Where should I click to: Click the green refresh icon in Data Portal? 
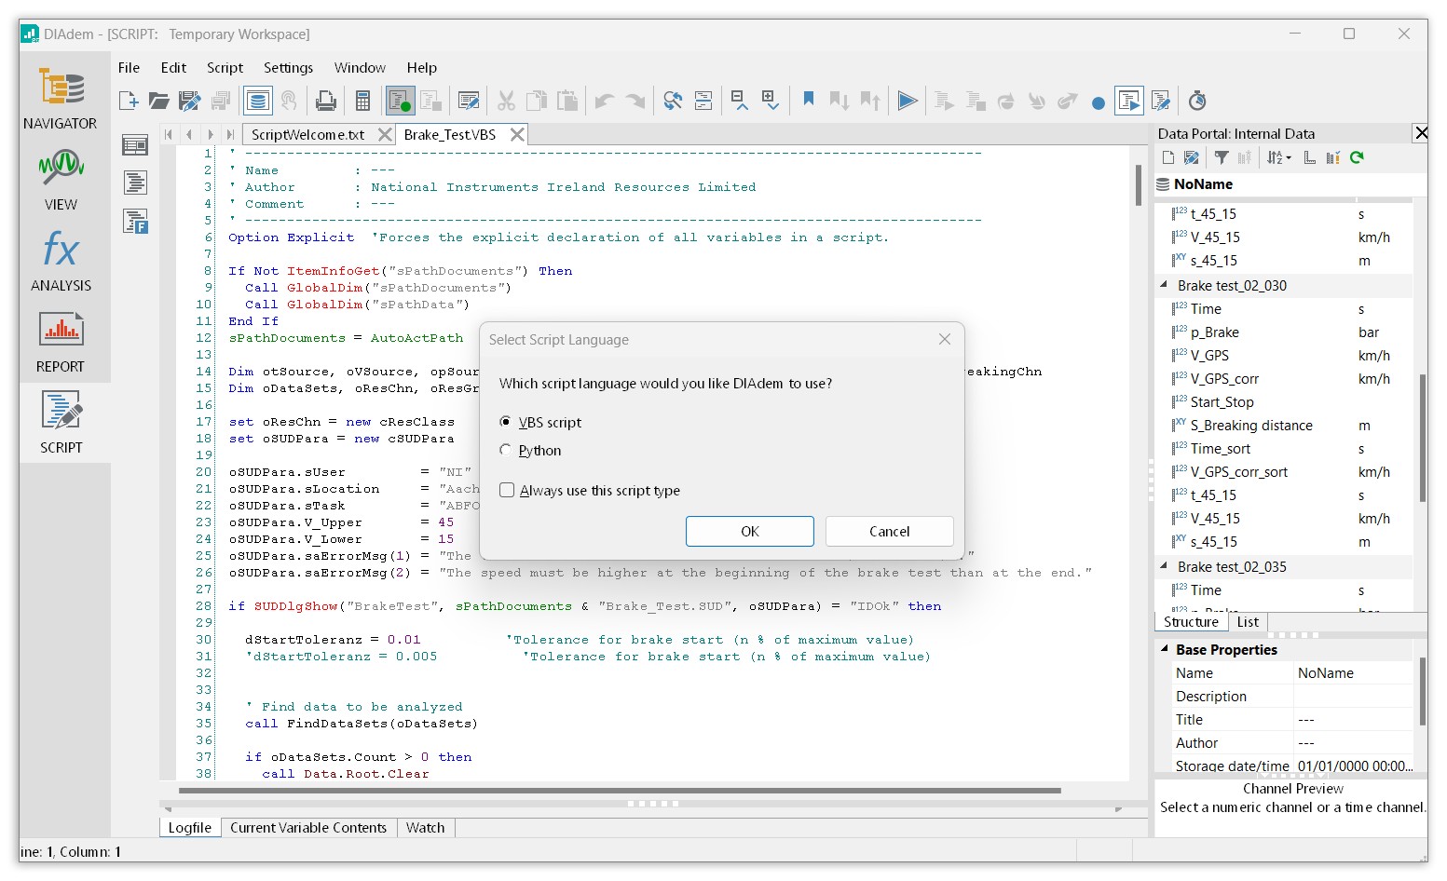point(1357,157)
